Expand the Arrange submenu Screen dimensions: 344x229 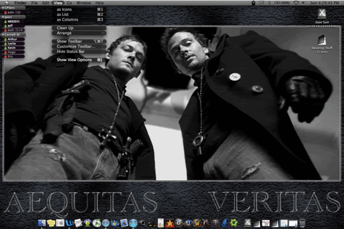click(64, 33)
